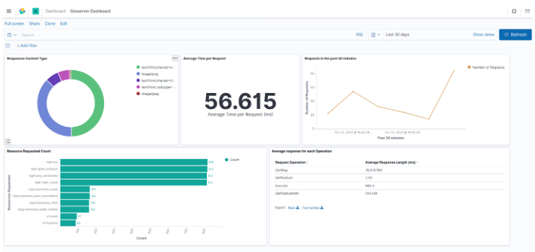Viewport: 535px width, 252px height.
Task: Click the GetFeature table cell
Action: [284, 177]
